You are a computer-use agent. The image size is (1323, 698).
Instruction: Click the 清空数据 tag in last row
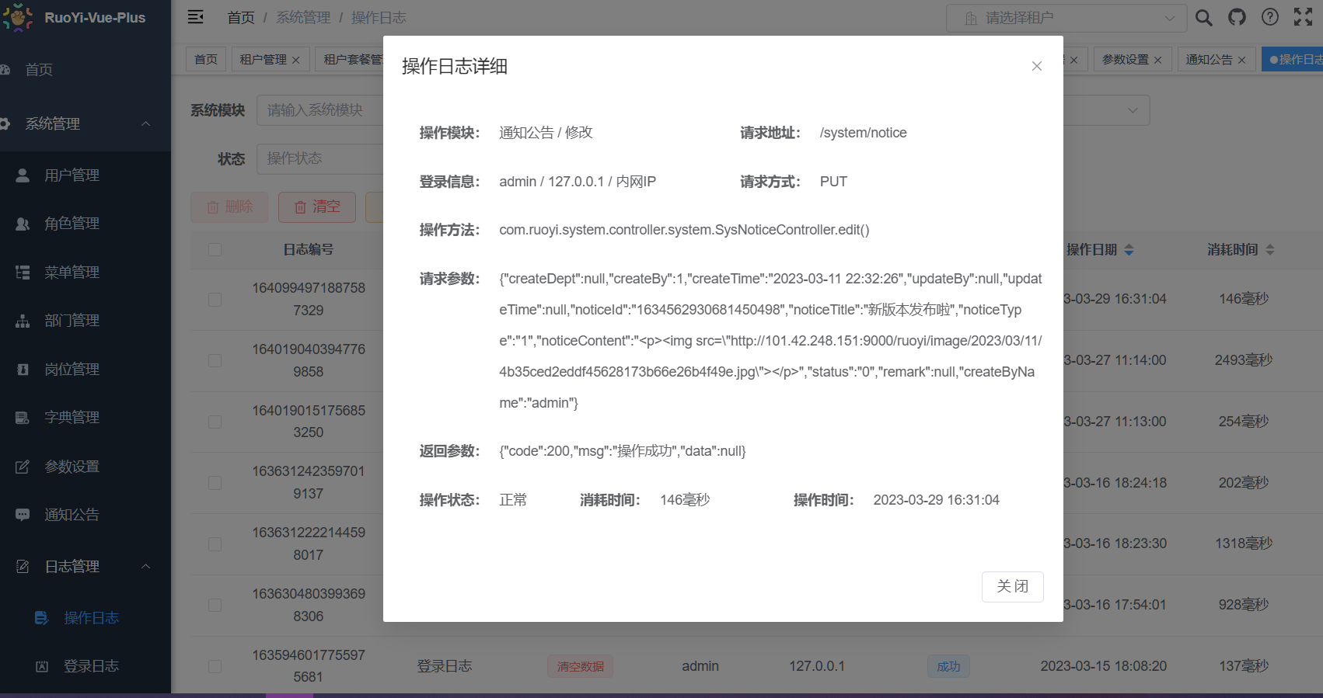pos(580,666)
